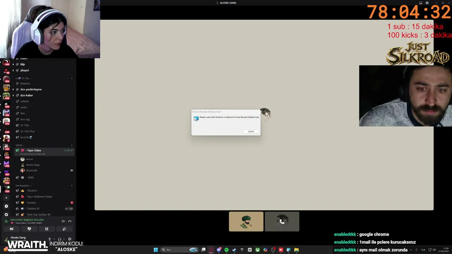Open Spotify from the taskbar
452x254 pixels.
pyautogui.click(x=226, y=250)
